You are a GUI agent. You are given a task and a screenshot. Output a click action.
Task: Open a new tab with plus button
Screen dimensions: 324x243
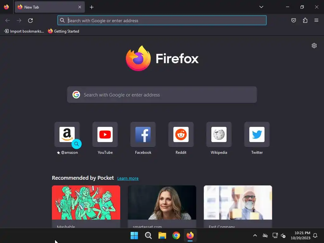[x=91, y=7]
